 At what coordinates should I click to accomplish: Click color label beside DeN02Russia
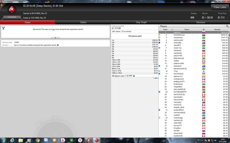tap(159, 35)
